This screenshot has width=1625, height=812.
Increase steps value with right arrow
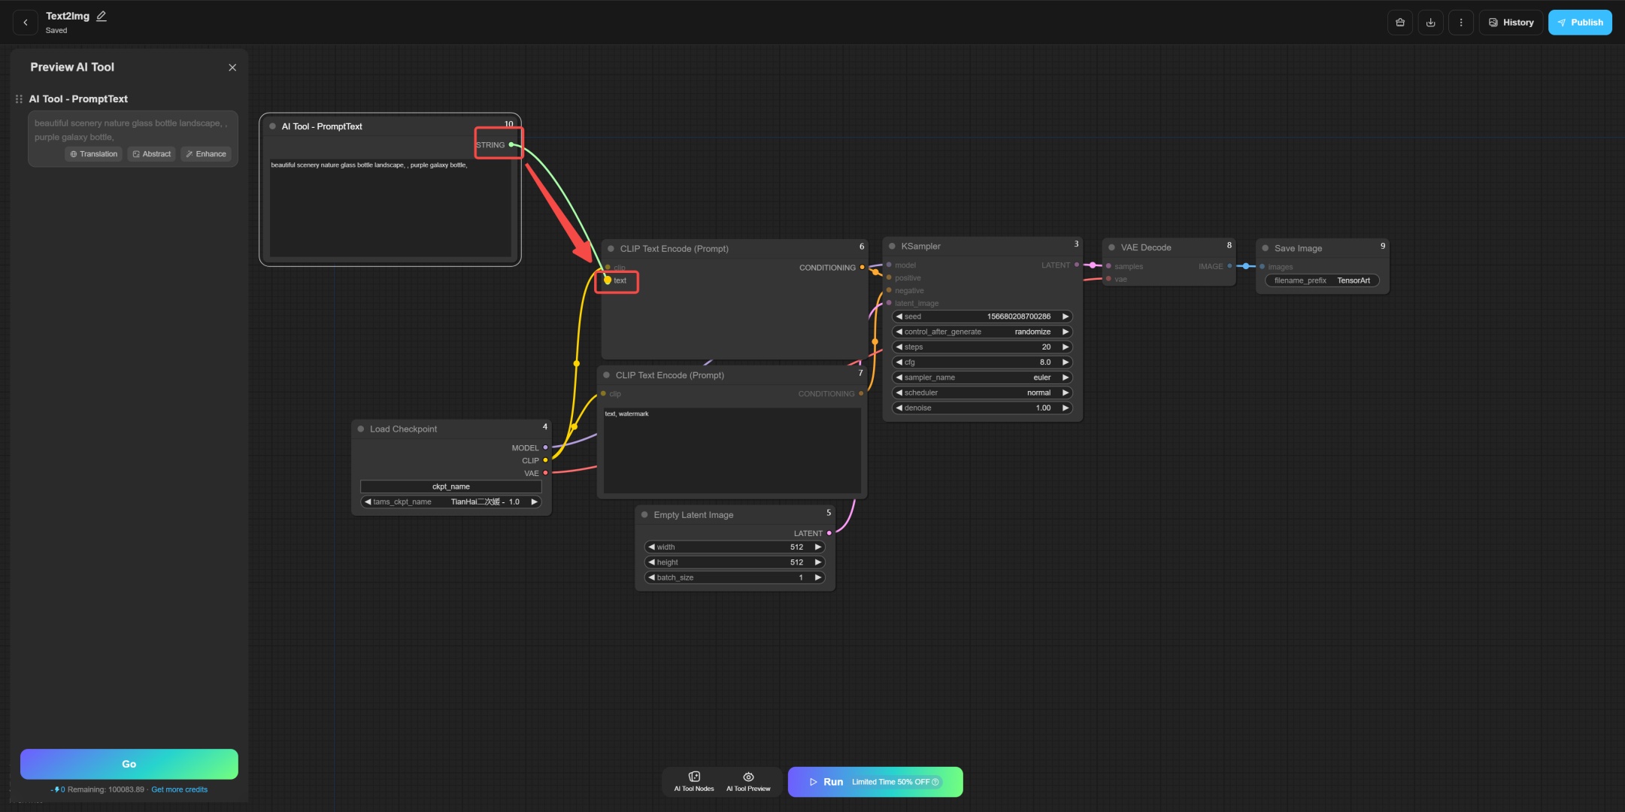[x=1066, y=347]
